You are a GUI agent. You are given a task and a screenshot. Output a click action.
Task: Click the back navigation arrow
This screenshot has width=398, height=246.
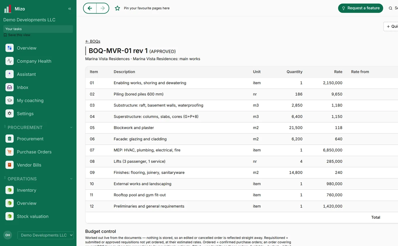click(x=90, y=8)
